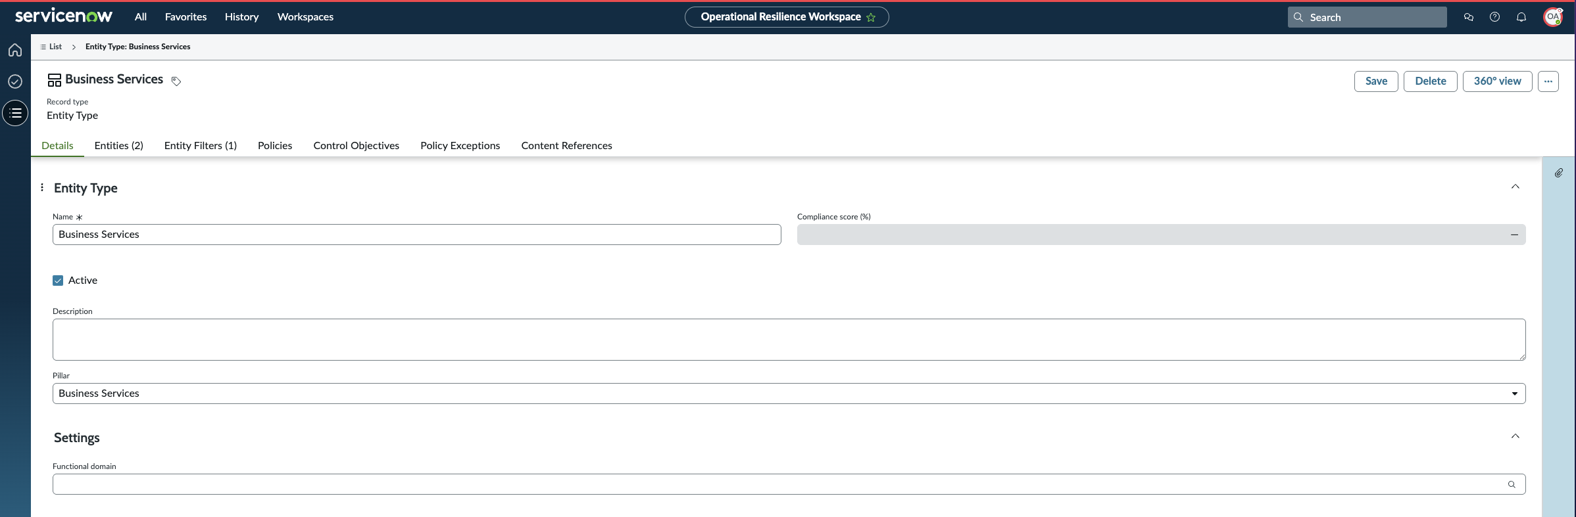1576x517 pixels.
Task: Click the Name input field
Action: pyautogui.click(x=417, y=235)
